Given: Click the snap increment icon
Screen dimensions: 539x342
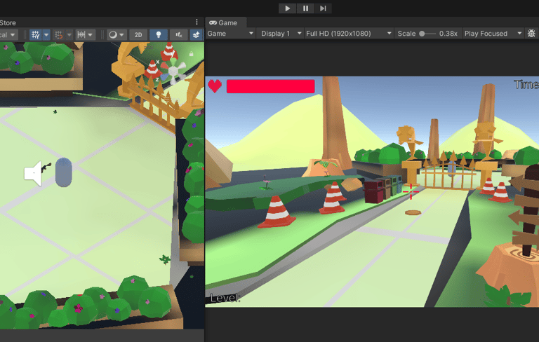Looking at the screenshot, I should [x=81, y=34].
